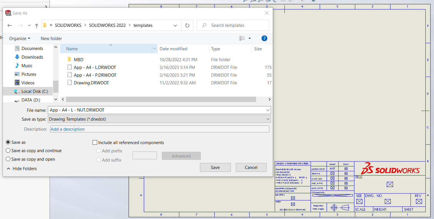Open the view options dropdown arrow
Image resolution: width=434 pixels, height=219 pixels.
[x=250, y=38]
